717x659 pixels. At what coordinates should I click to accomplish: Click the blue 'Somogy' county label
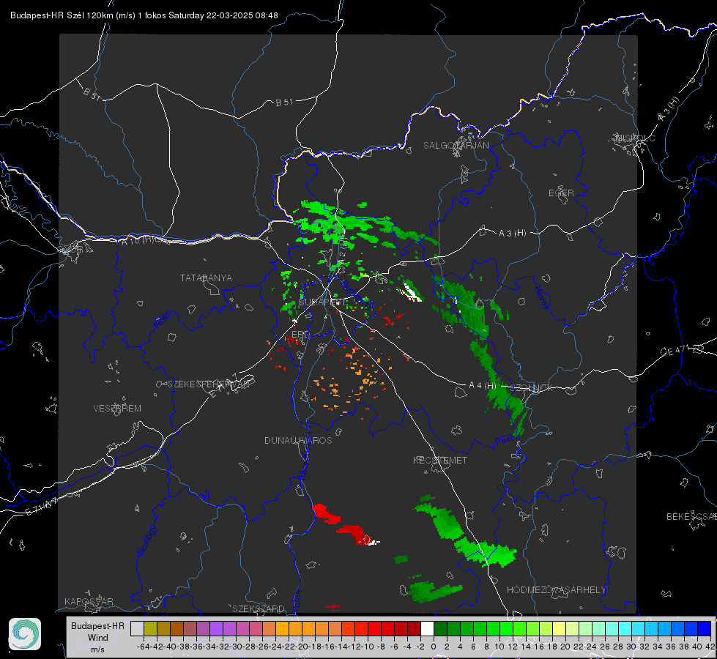click(x=146, y=540)
